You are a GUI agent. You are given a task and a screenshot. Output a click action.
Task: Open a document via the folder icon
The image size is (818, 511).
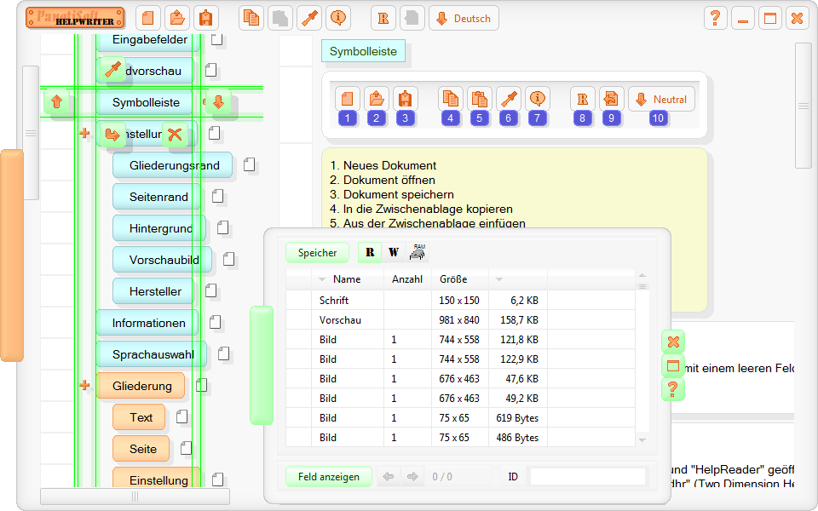coord(176,18)
